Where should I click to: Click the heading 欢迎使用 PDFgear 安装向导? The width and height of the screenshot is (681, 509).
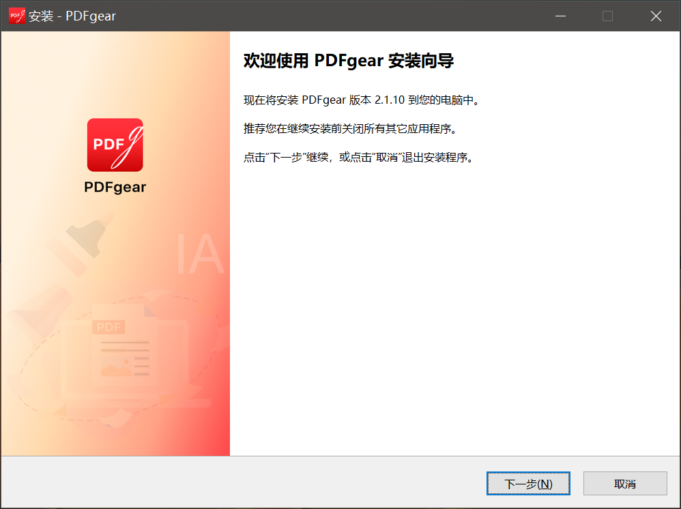coord(348,61)
